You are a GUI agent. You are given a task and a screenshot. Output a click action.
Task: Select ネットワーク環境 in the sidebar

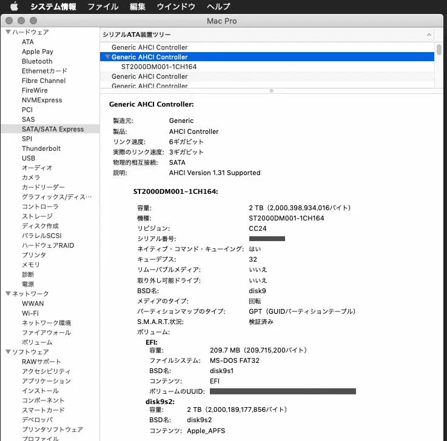click(x=47, y=323)
